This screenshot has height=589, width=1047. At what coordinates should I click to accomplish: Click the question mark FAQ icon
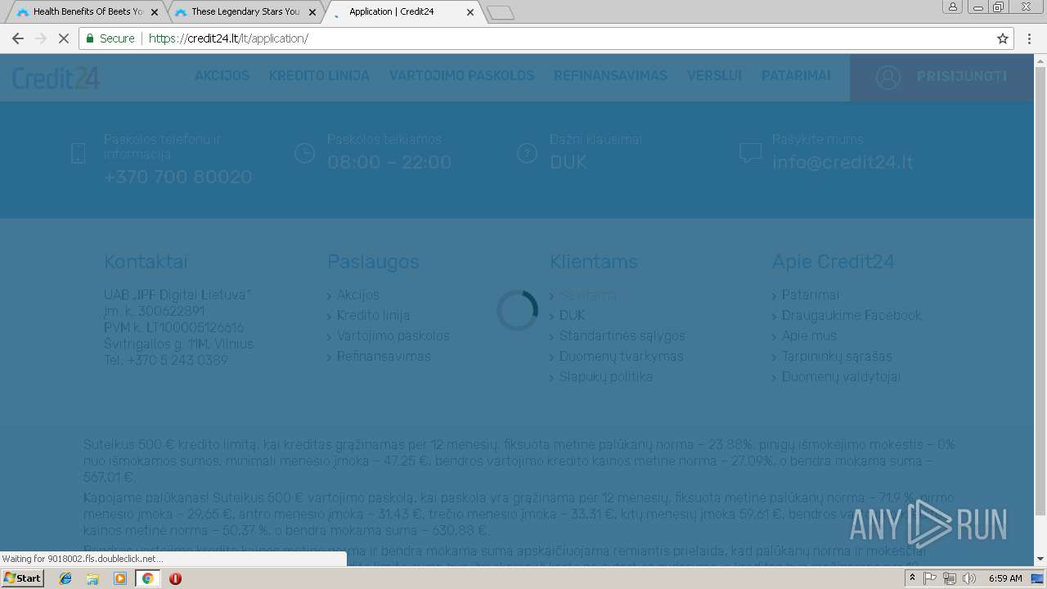coord(527,153)
